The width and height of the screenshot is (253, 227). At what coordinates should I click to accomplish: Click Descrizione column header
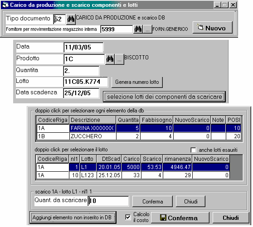coord(92,120)
